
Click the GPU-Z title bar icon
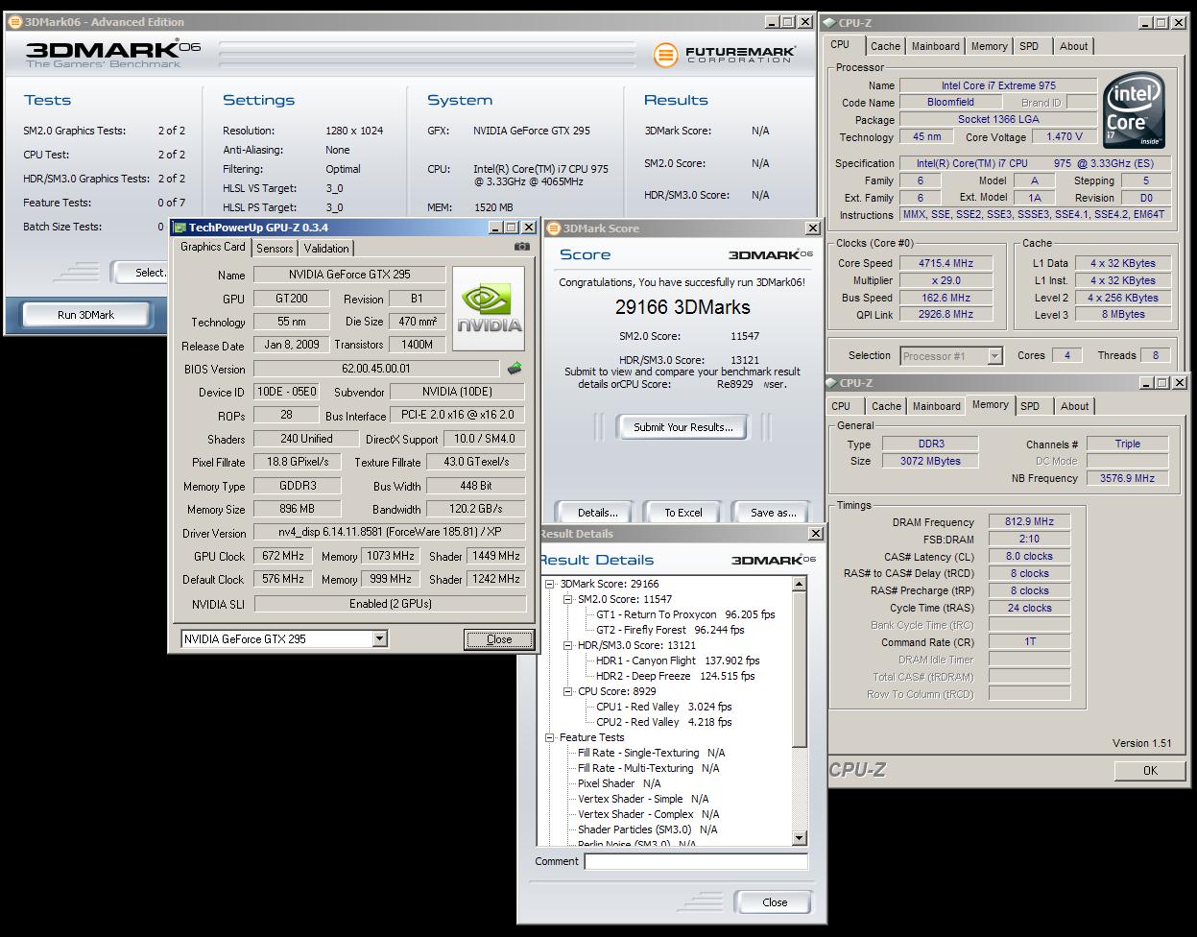click(x=180, y=228)
